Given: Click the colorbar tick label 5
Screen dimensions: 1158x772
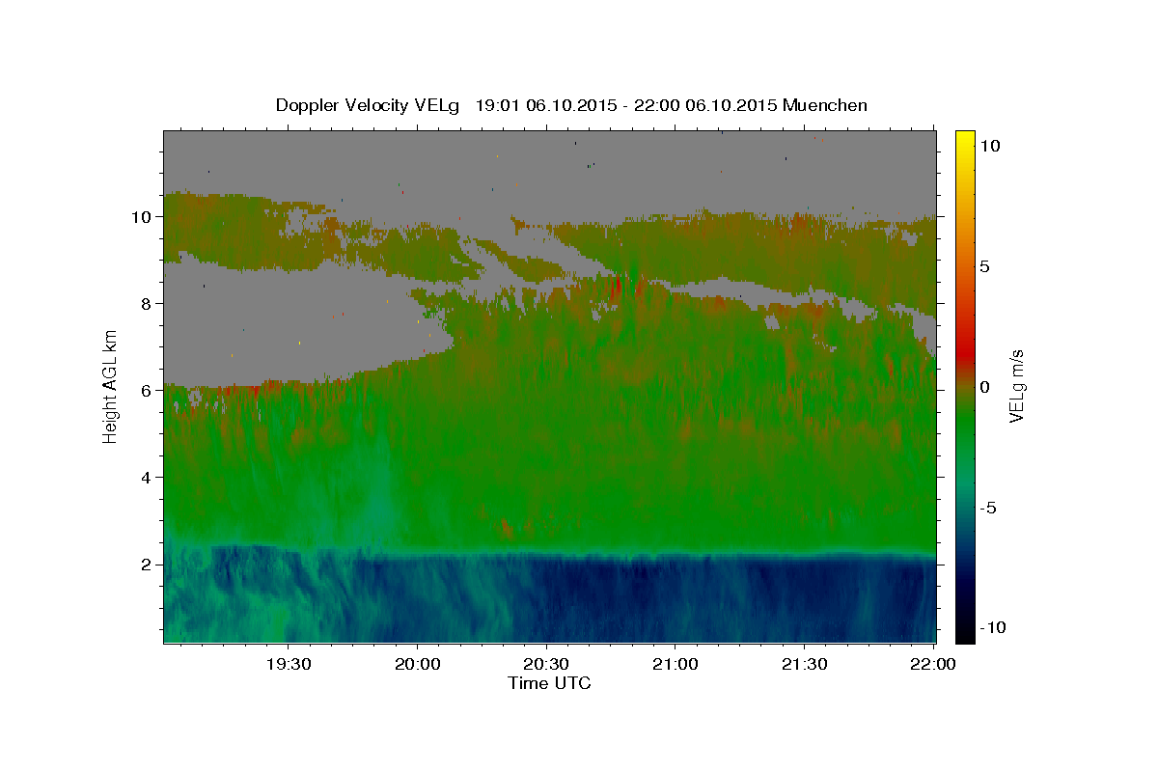Looking at the screenshot, I should (x=985, y=265).
